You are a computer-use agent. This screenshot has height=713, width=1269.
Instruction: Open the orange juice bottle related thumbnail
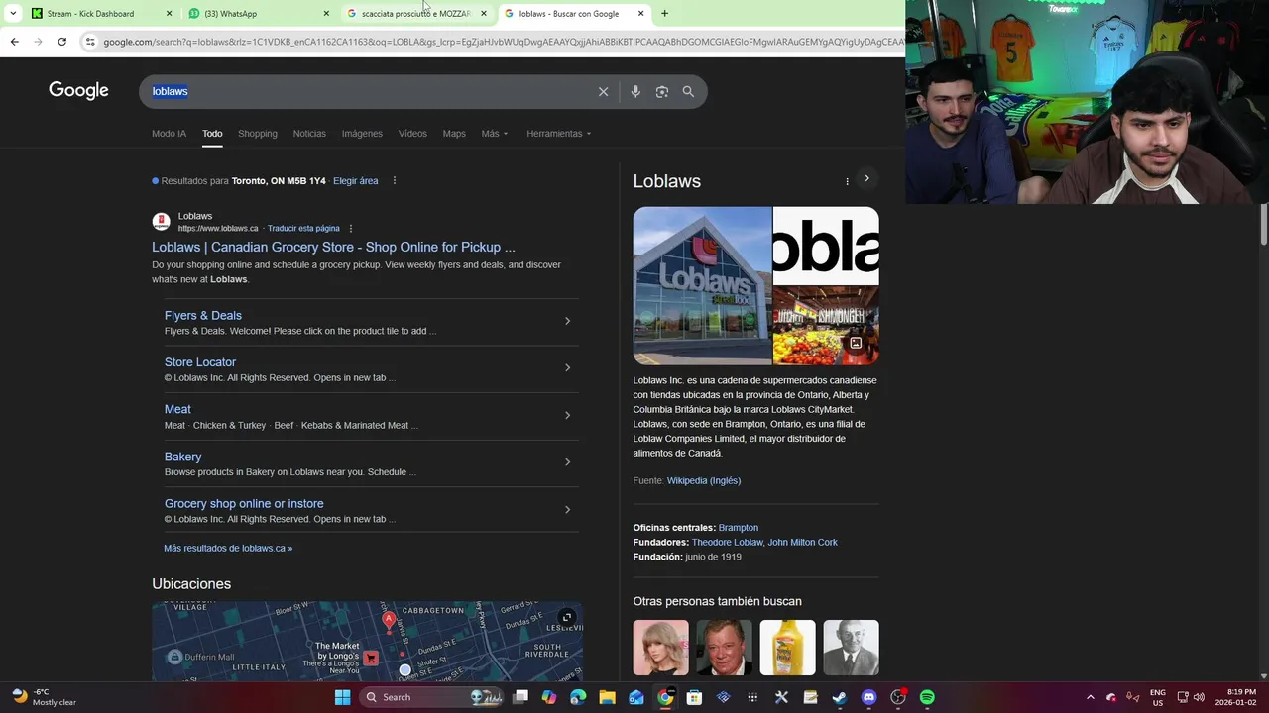(x=787, y=648)
